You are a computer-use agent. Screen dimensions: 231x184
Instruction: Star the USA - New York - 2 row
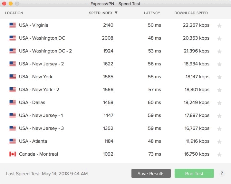(219, 90)
